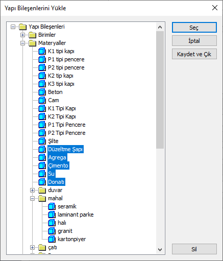Viewport: 223px width, 261px height.
Task: Select the cube icon for kartonpiyer
Action: coord(52,239)
